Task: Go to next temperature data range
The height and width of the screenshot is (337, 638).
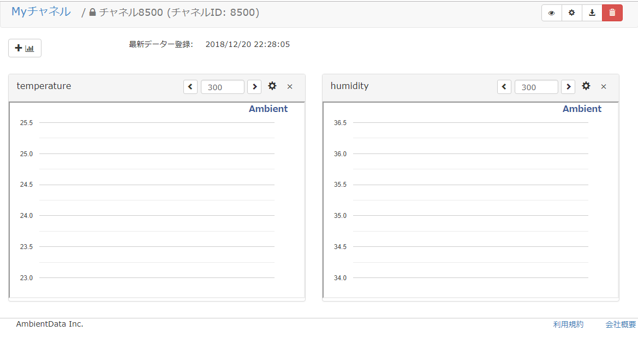Action: [x=254, y=87]
